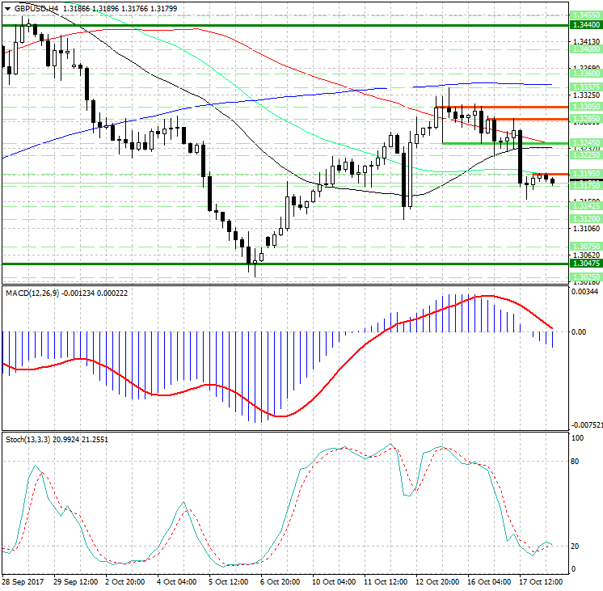
Task: Click the 12 Oct 20:00 time label
Action: 437,582
